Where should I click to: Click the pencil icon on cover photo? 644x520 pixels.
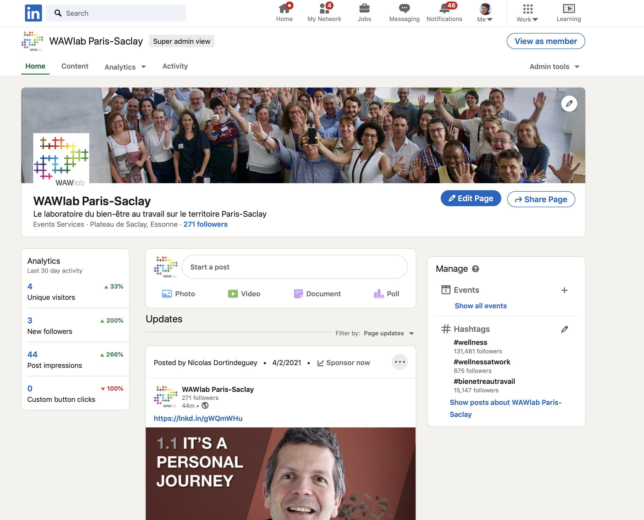[569, 104]
